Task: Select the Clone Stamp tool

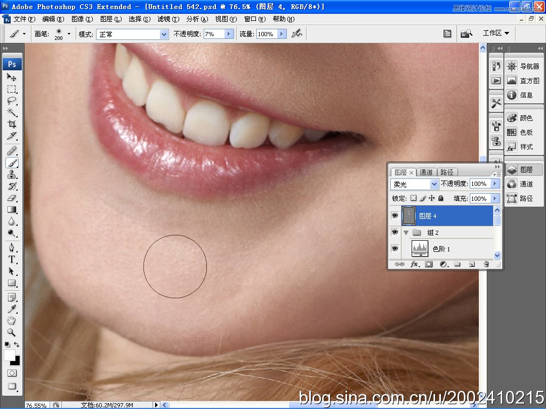Action: coord(12,174)
